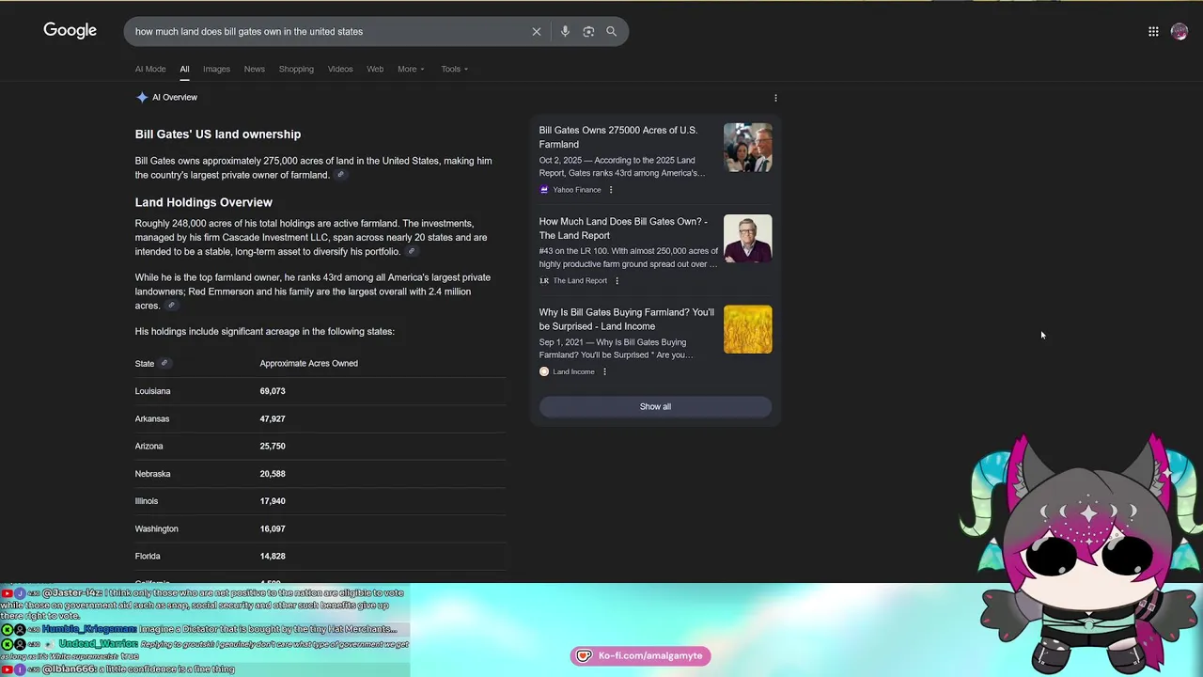The width and height of the screenshot is (1203, 677).
Task: Open link icon beside State column header
Action: click(x=164, y=363)
